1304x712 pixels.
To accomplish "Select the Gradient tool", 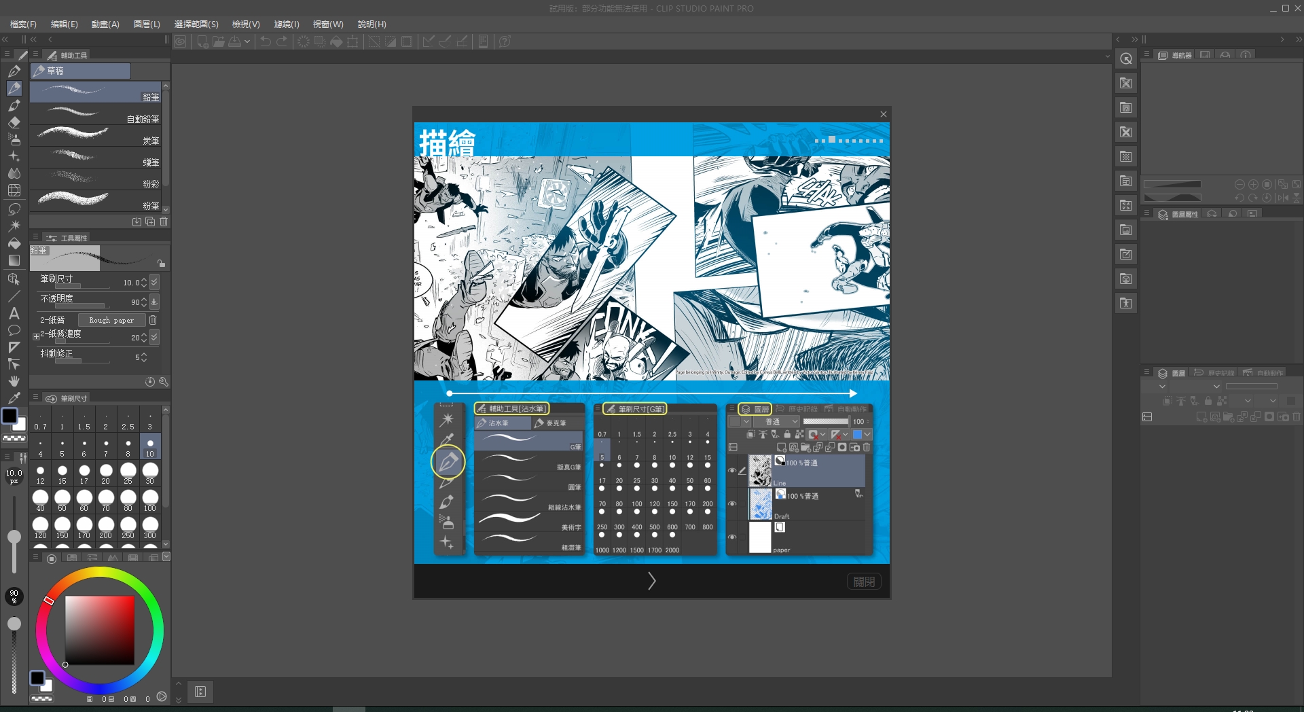I will pyautogui.click(x=14, y=260).
